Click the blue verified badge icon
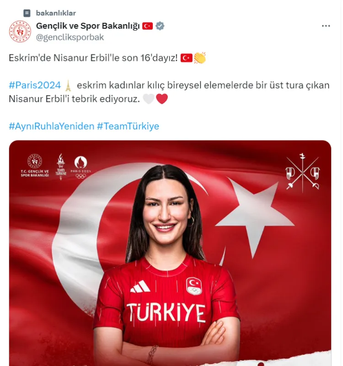Viewport: 343px width, 366px height. (160, 26)
